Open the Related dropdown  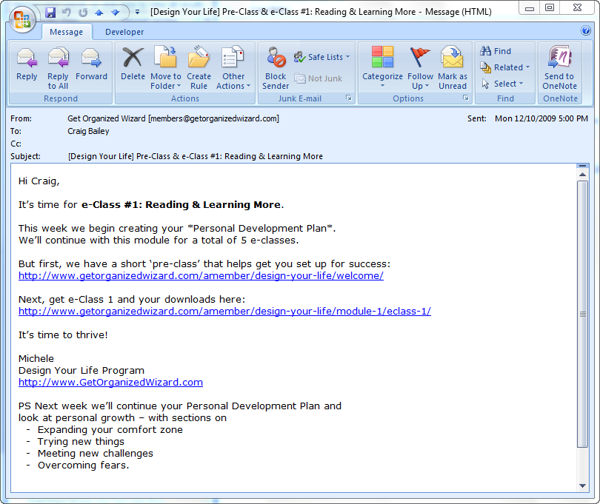[x=505, y=67]
